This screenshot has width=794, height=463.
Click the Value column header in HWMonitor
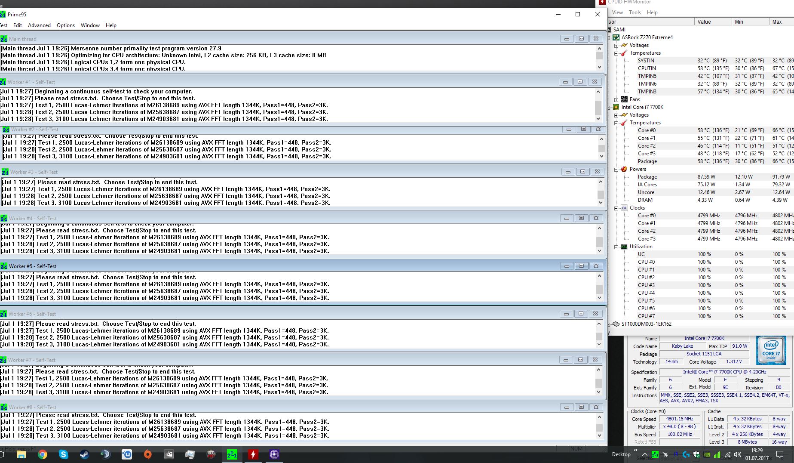click(713, 22)
